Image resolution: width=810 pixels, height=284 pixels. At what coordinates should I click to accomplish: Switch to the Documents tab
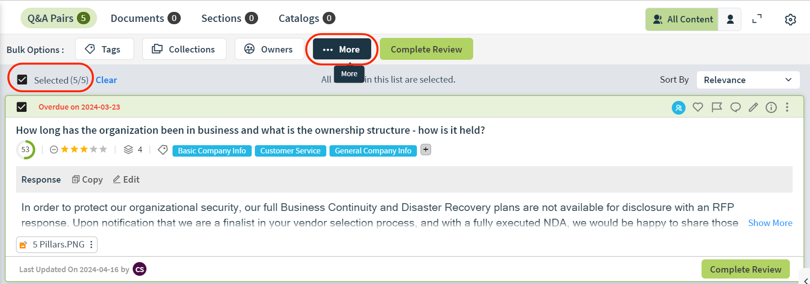[x=146, y=18]
